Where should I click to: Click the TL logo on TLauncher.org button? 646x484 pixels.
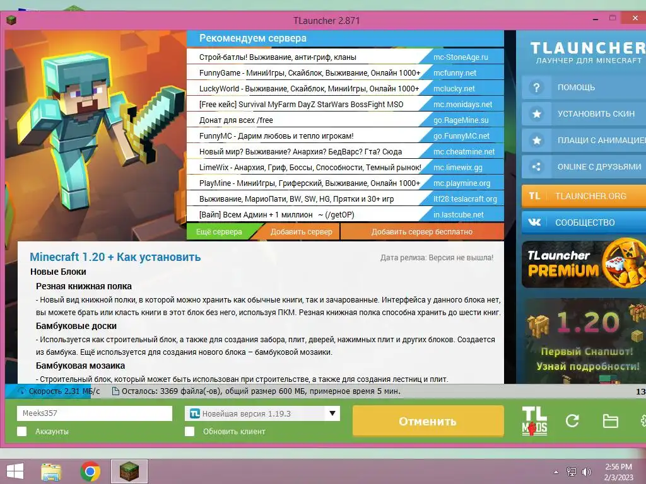point(535,196)
